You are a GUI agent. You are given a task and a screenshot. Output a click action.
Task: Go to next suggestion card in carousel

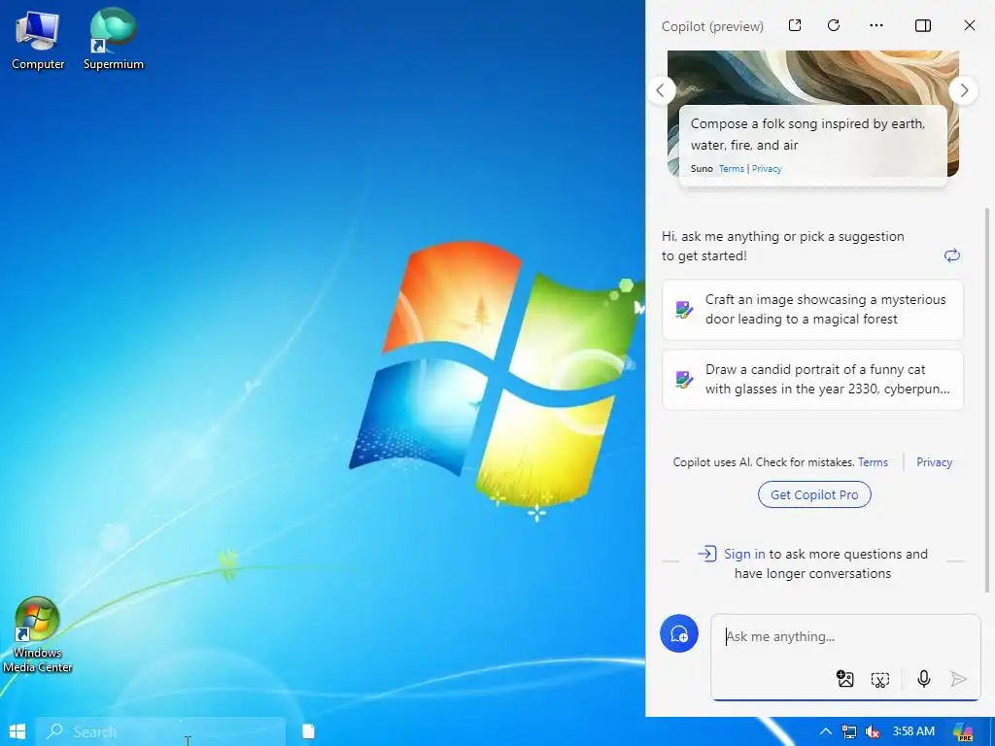point(964,90)
